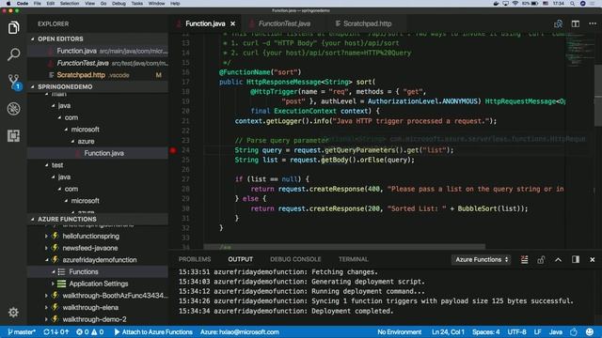
Task: Close the Function.java tab
Action: 232,23
